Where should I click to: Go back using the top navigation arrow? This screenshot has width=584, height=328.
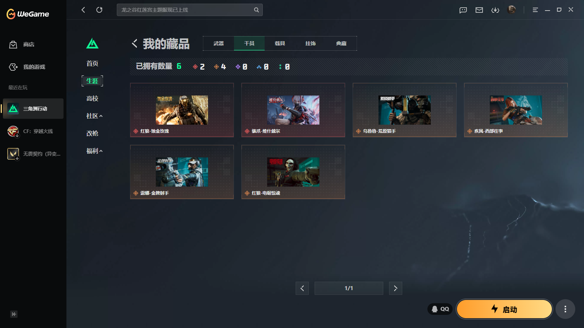pyautogui.click(x=83, y=10)
